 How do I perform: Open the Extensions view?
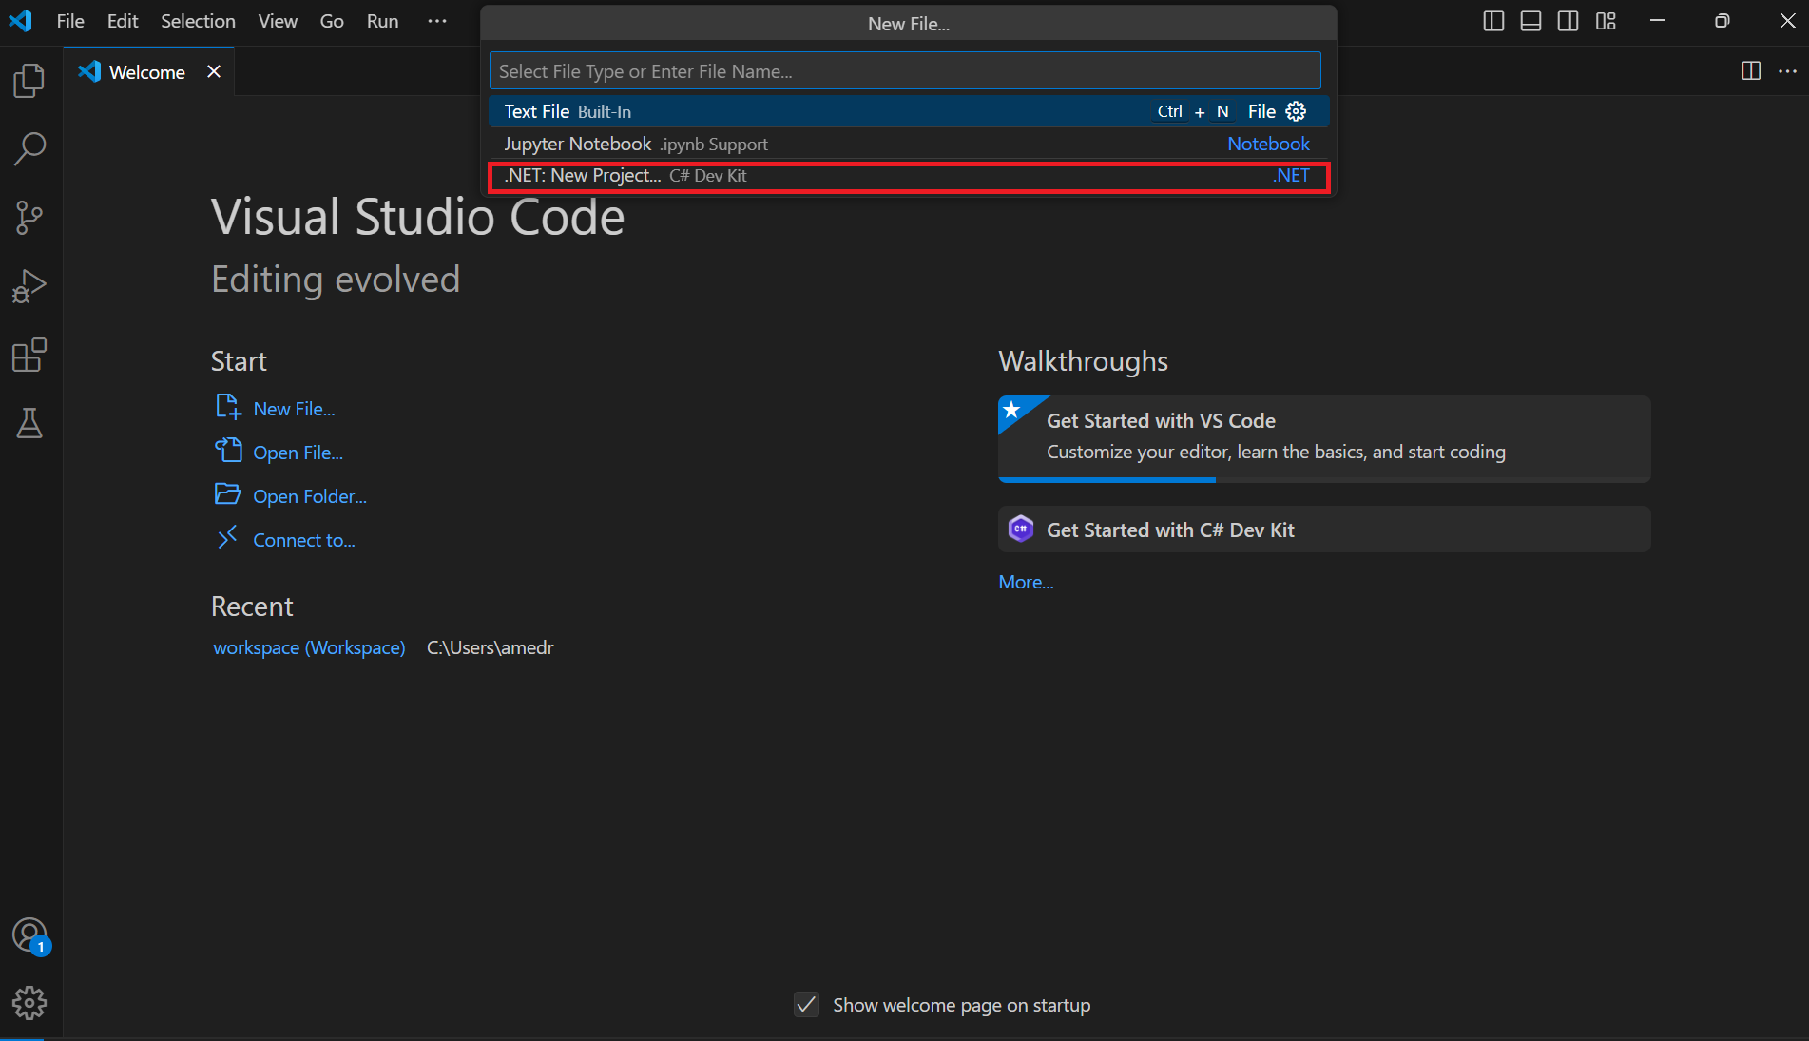29,355
